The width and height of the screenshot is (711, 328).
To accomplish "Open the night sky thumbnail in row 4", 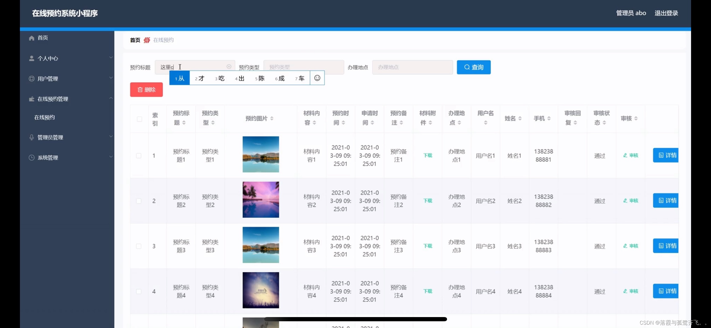I will point(261,290).
